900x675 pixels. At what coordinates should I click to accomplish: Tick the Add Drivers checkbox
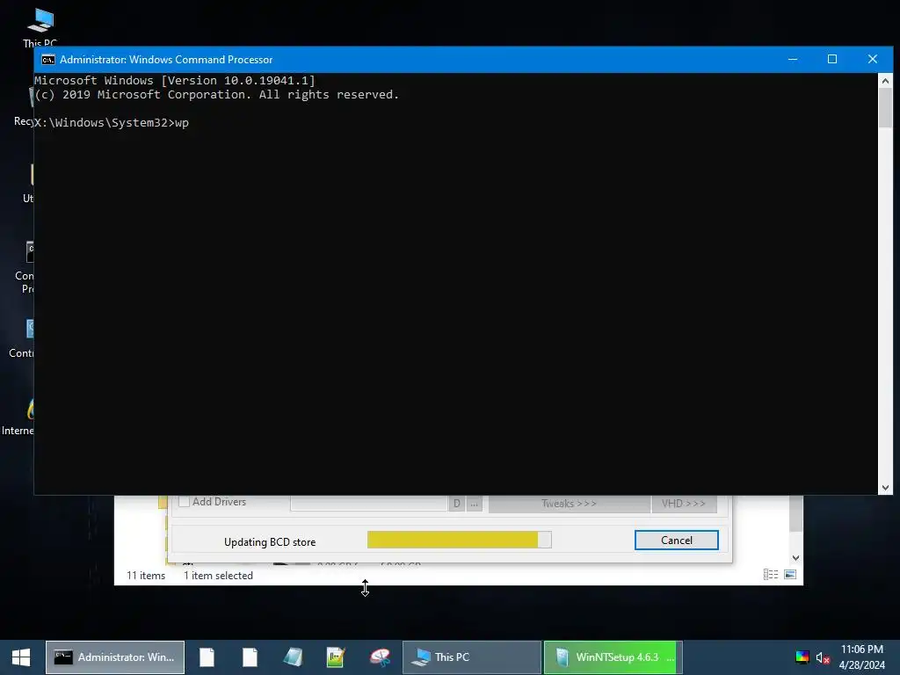pyautogui.click(x=185, y=502)
